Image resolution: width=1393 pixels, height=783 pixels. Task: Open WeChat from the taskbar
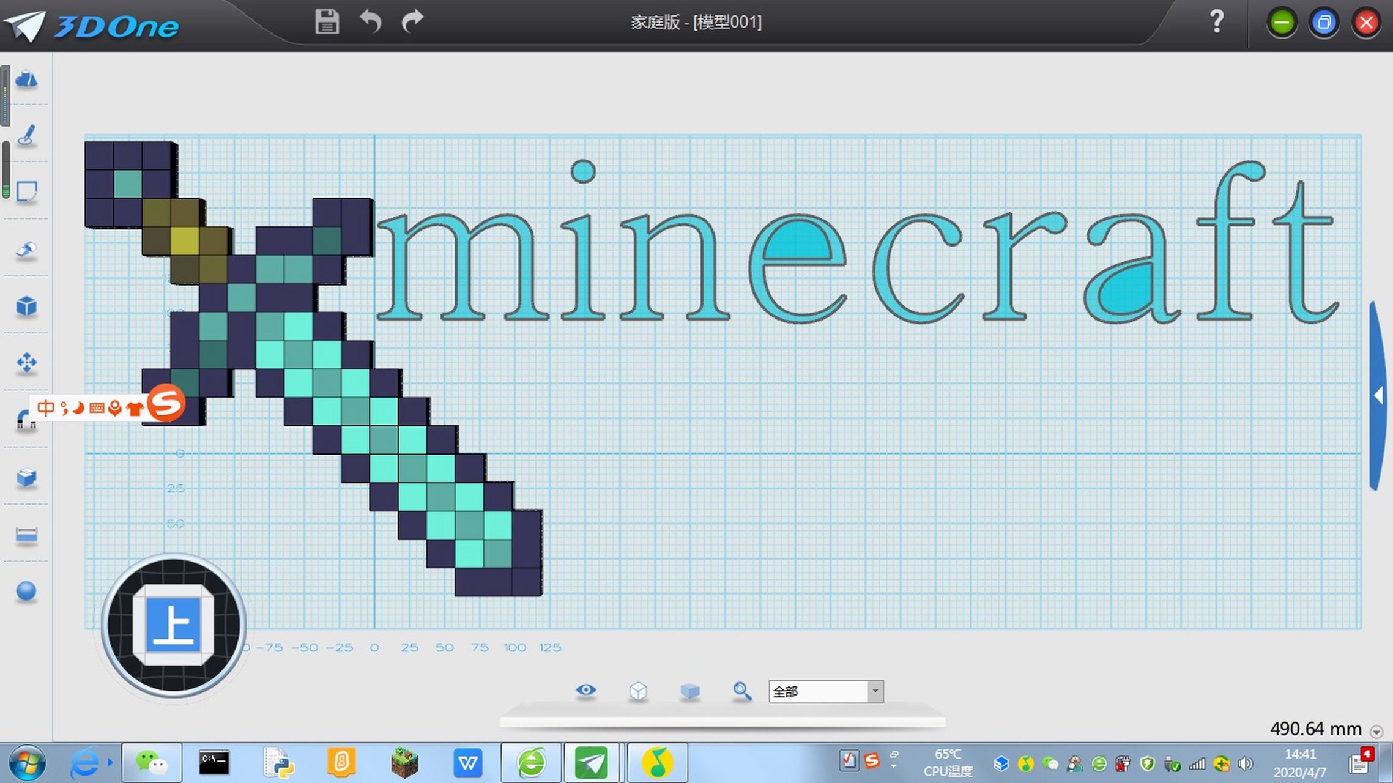(x=151, y=763)
